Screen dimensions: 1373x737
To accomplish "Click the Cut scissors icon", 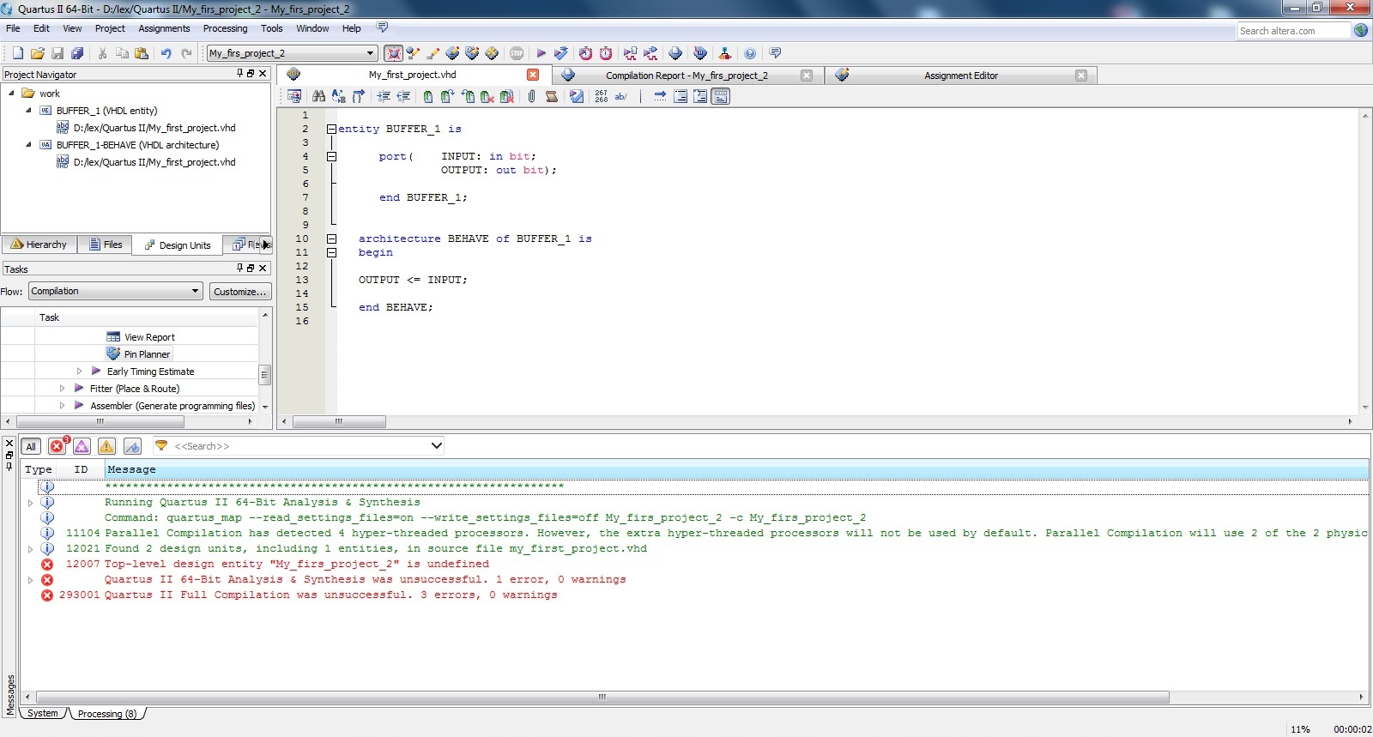I will (x=103, y=53).
